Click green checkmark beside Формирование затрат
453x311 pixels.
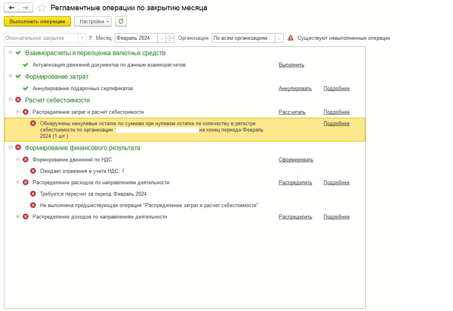pos(18,77)
